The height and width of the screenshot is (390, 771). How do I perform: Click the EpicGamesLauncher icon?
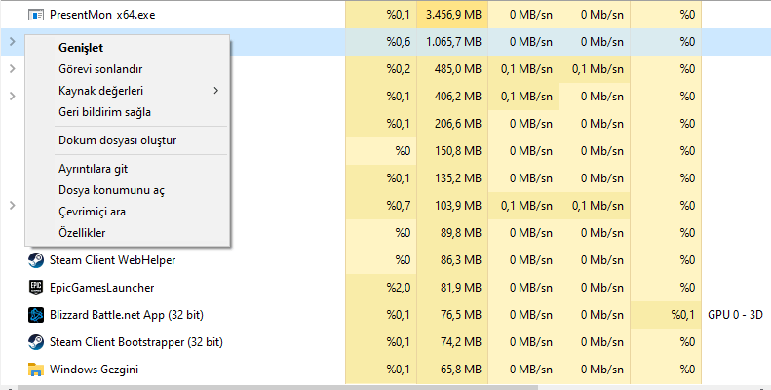pos(36,288)
